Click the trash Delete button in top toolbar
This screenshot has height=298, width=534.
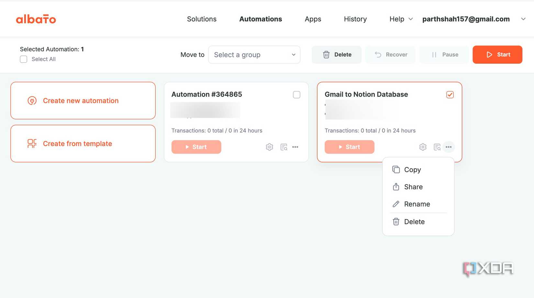[x=337, y=55]
